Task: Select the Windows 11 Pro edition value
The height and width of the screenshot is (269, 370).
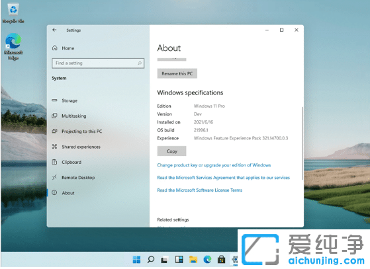Action: 209,106
